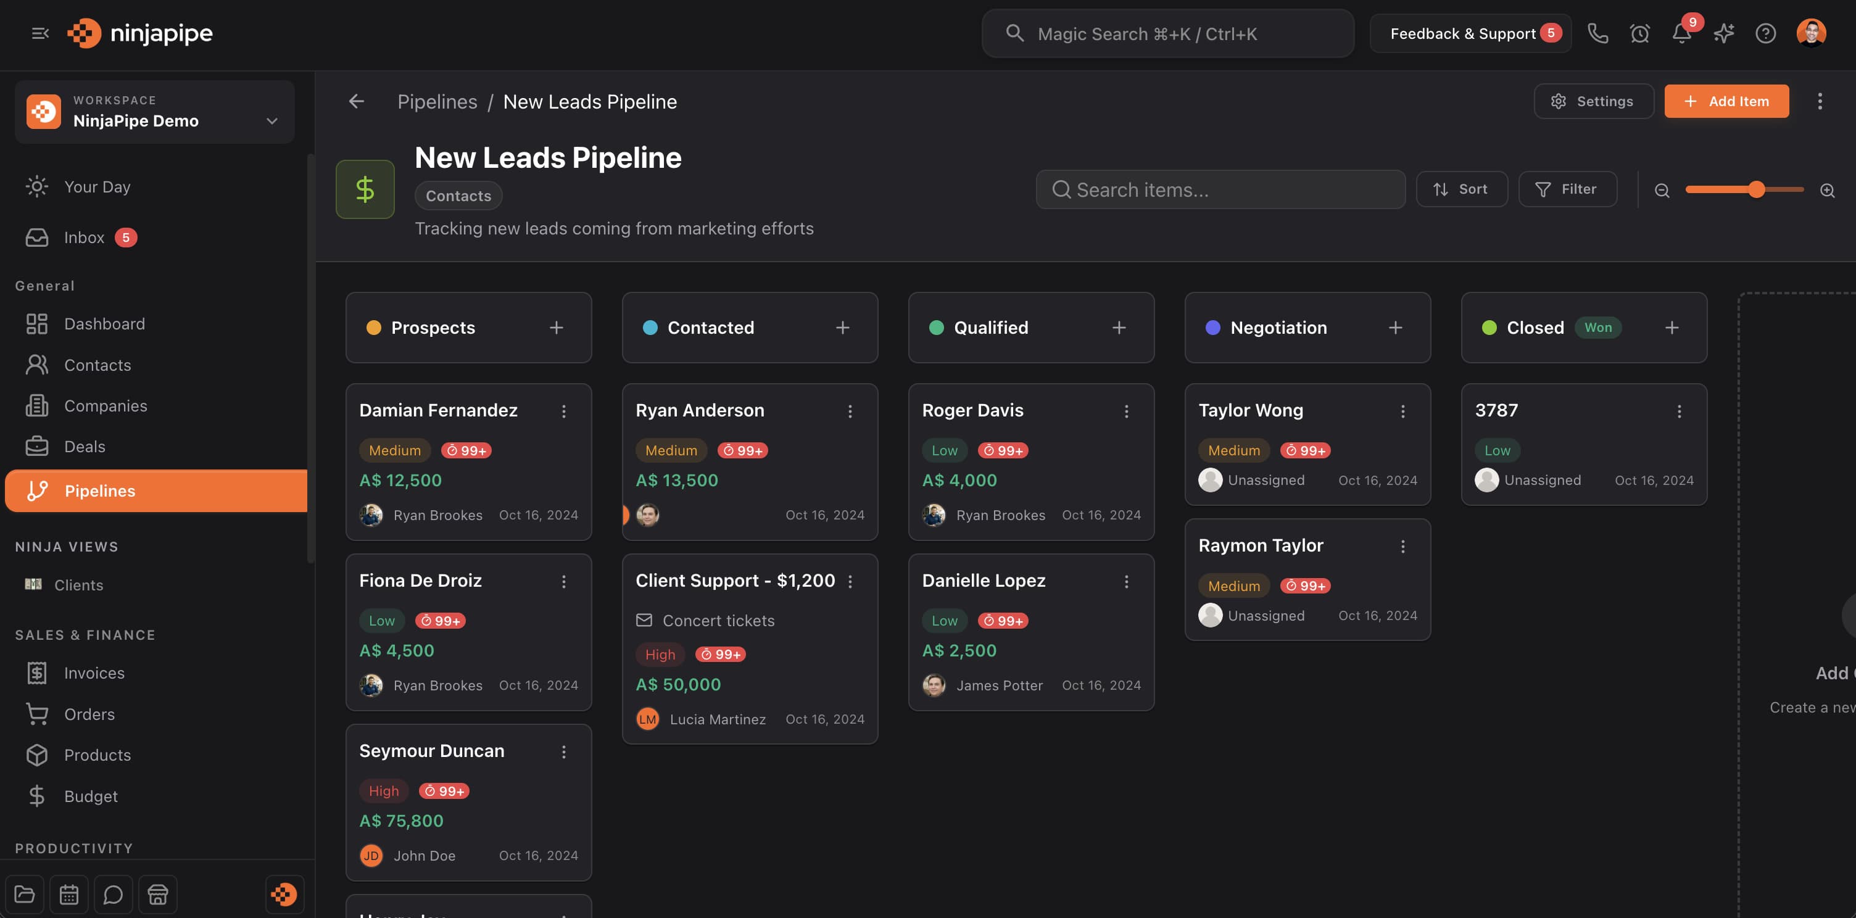Open help via the question mark icon
This screenshot has height=918, width=1856.
click(x=1766, y=33)
